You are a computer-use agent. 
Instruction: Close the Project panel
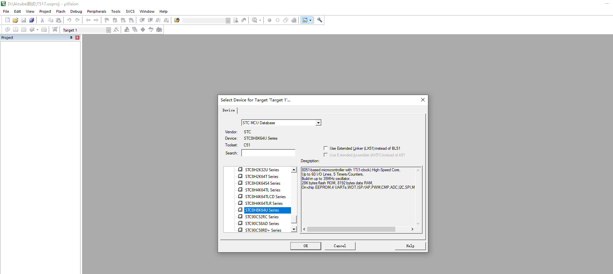pos(77,38)
